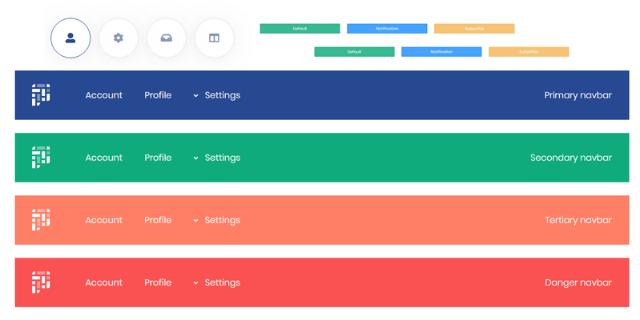Viewport: 640px width, 320px height.
Task: Open Profile in the Tertiary navbar
Action: [x=158, y=220]
